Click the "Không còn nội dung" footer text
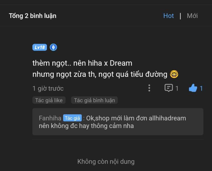The height and width of the screenshot is (171, 212). 106,161
